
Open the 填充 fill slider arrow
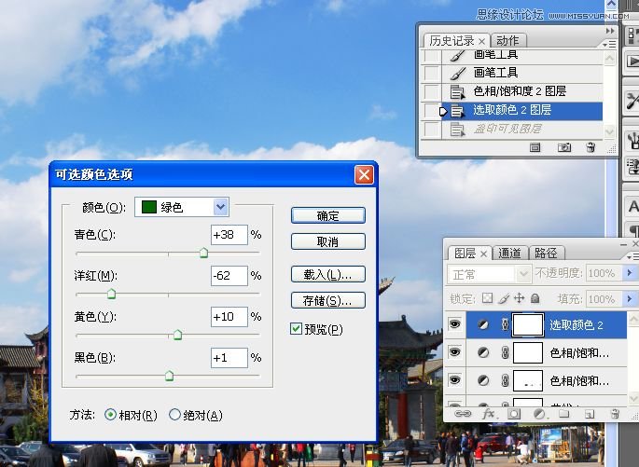pyautogui.click(x=630, y=299)
